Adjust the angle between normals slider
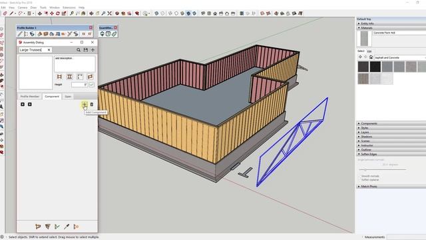Screen dimensions: 426x240 click(383, 169)
